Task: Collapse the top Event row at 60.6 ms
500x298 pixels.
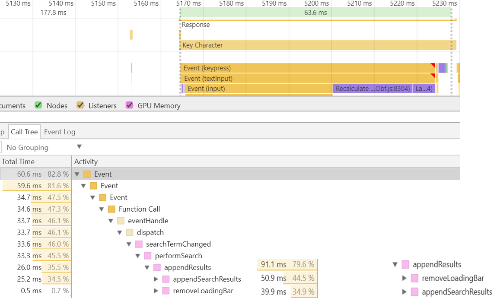Action: pos(77,174)
